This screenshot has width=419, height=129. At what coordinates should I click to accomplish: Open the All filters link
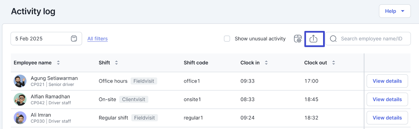pyautogui.click(x=97, y=39)
